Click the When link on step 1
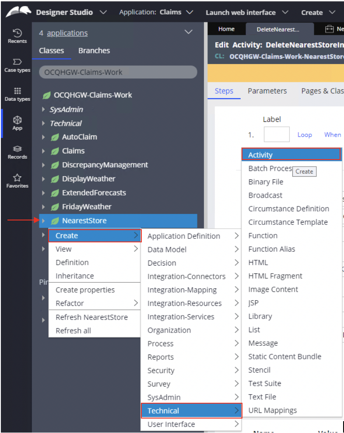The width and height of the screenshot is (344, 433). click(x=333, y=135)
